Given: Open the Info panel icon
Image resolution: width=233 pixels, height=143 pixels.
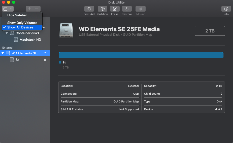Looking at the screenshot, I should [x=226, y=9].
